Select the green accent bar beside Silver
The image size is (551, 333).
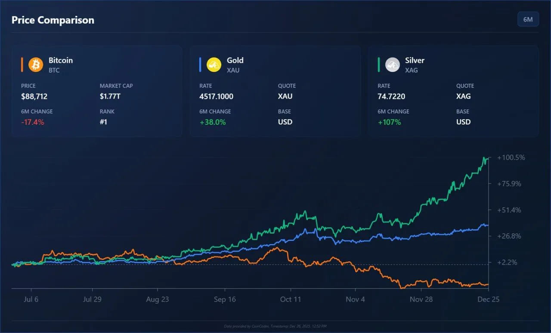(x=379, y=65)
